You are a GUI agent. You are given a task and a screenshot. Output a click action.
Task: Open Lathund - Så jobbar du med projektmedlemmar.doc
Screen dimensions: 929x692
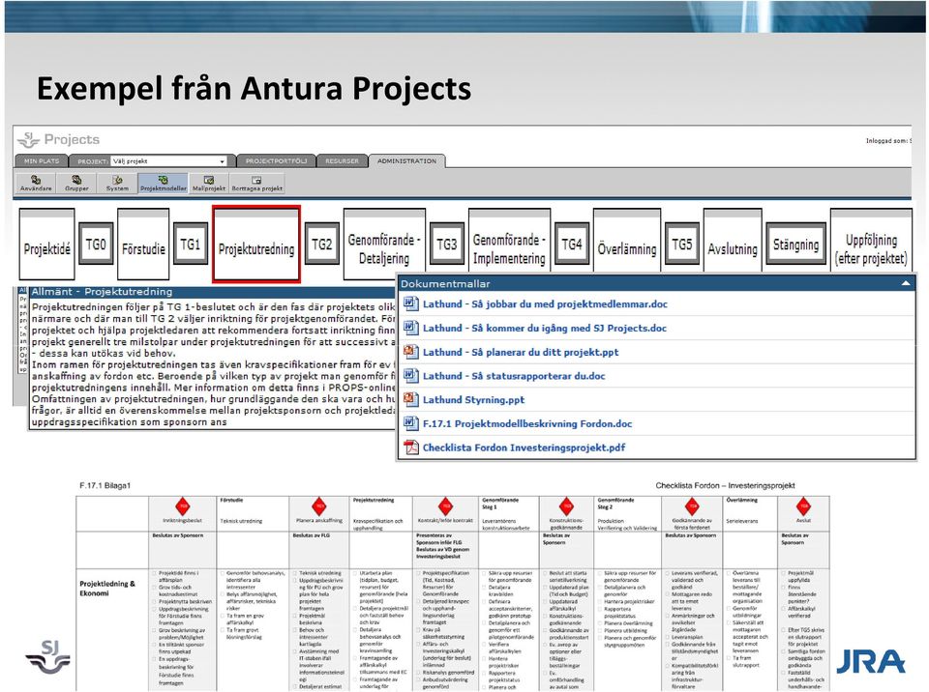tap(545, 303)
